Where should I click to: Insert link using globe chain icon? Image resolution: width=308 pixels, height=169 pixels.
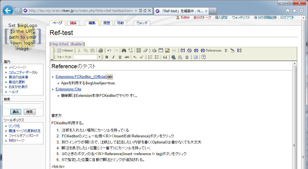(174, 57)
